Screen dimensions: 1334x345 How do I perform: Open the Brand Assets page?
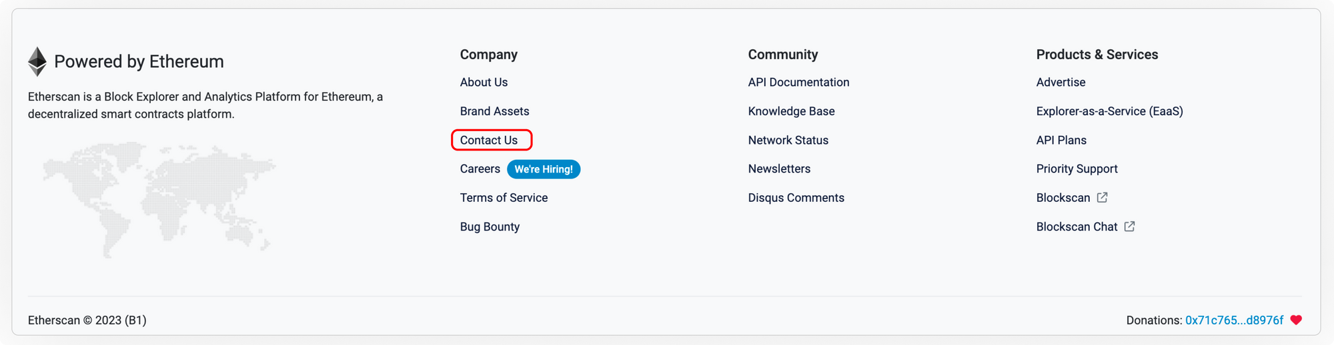[494, 111]
